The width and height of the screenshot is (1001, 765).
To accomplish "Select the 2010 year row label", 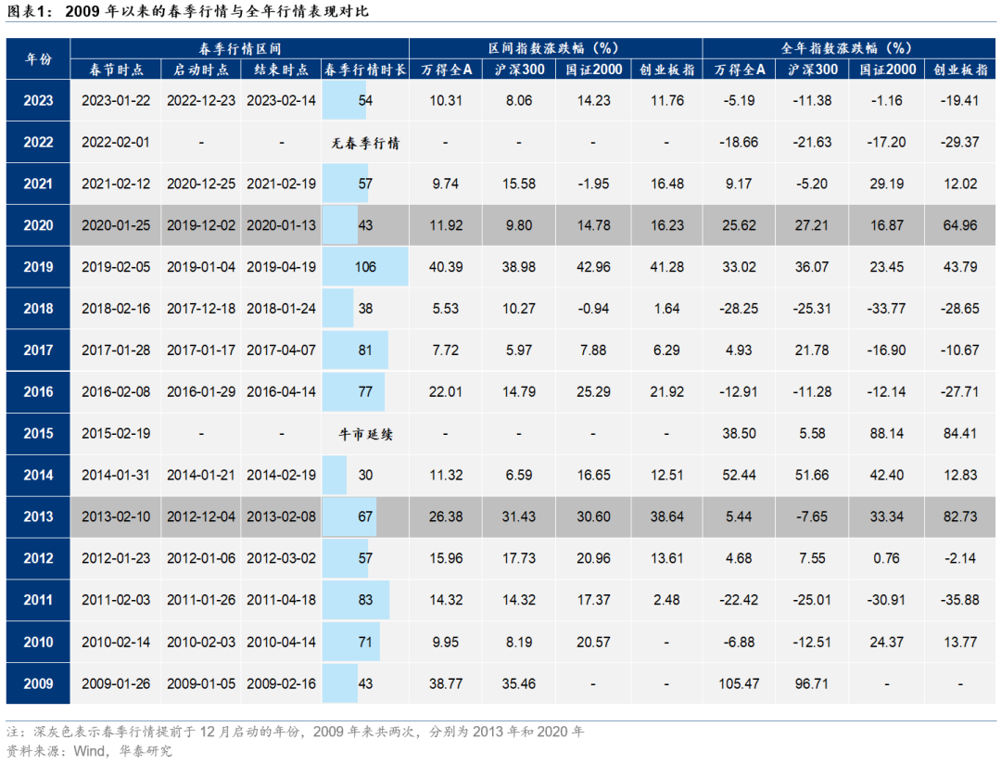I will tap(38, 642).
